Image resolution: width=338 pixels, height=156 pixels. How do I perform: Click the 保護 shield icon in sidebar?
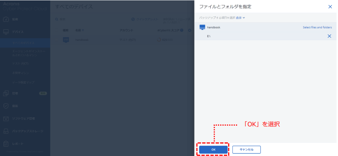click(x=6, y=106)
